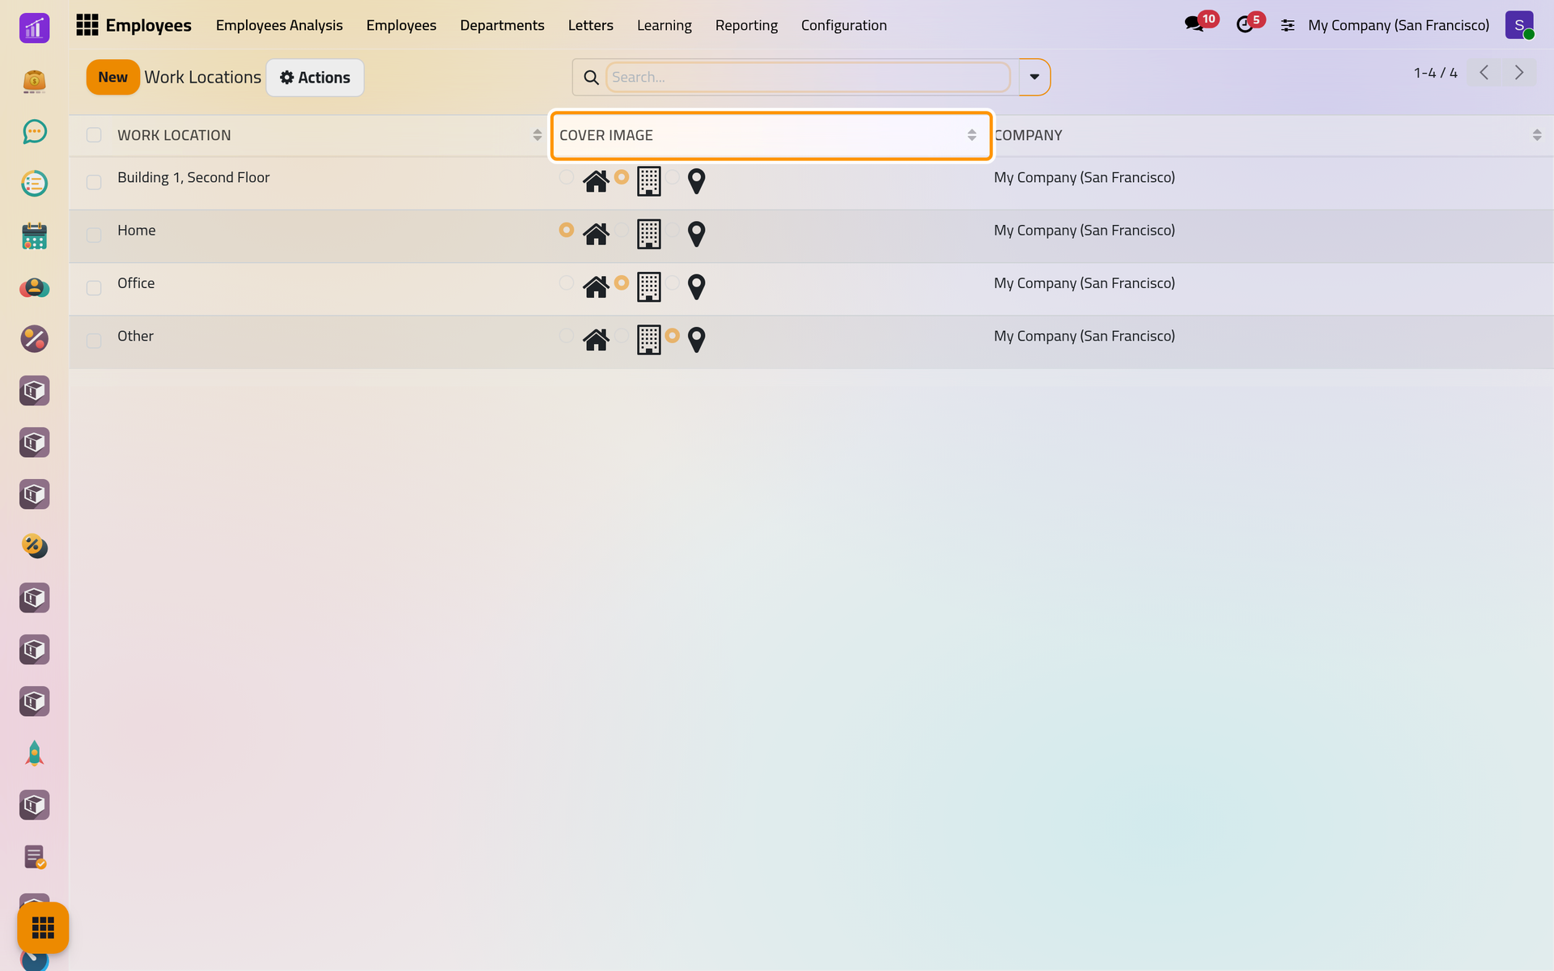Open the purple chart dashboard sidebar icon
The image size is (1554, 971).
click(x=34, y=28)
